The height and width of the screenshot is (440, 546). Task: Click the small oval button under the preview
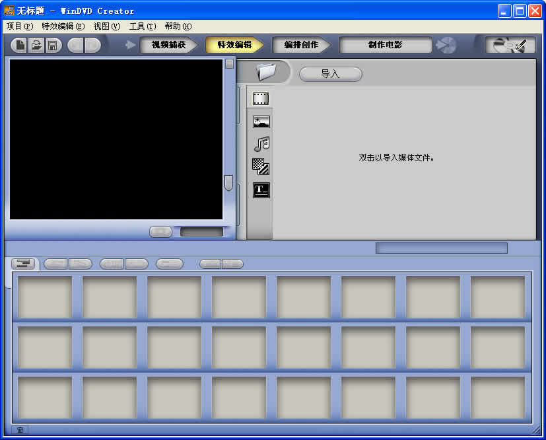click(160, 232)
